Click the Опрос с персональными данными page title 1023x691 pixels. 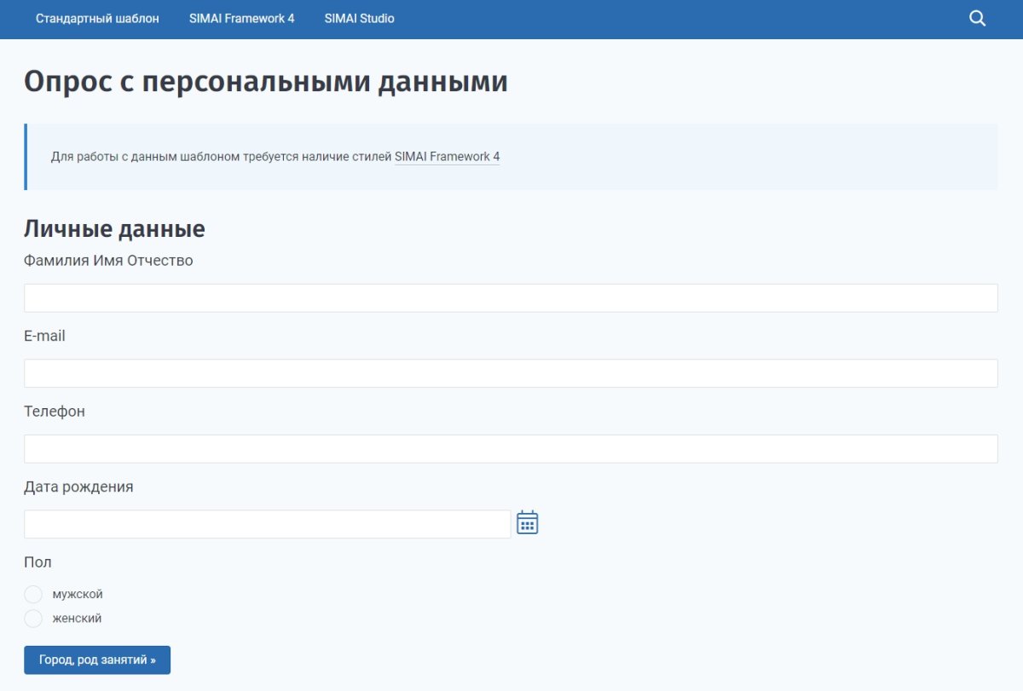tap(266, 81)
